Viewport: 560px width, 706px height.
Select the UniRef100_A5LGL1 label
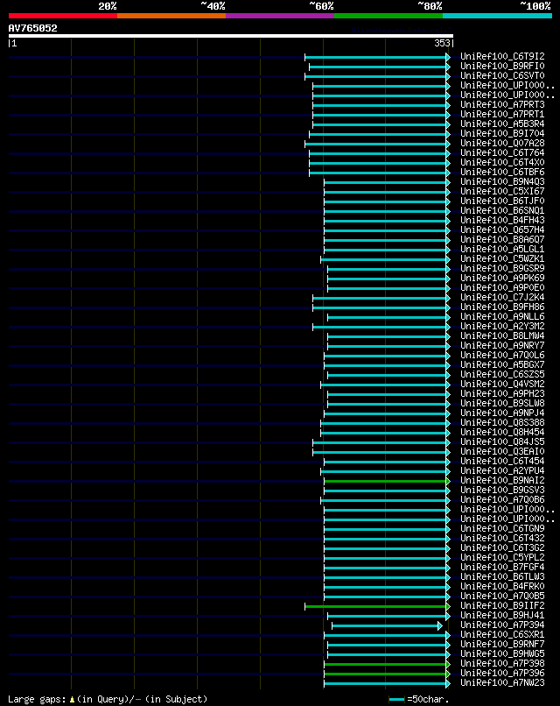pos(502,249)
